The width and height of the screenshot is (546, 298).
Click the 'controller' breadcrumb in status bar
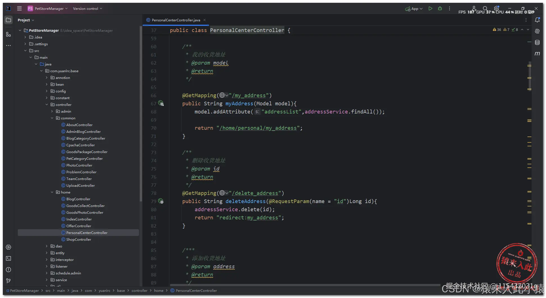139,290
